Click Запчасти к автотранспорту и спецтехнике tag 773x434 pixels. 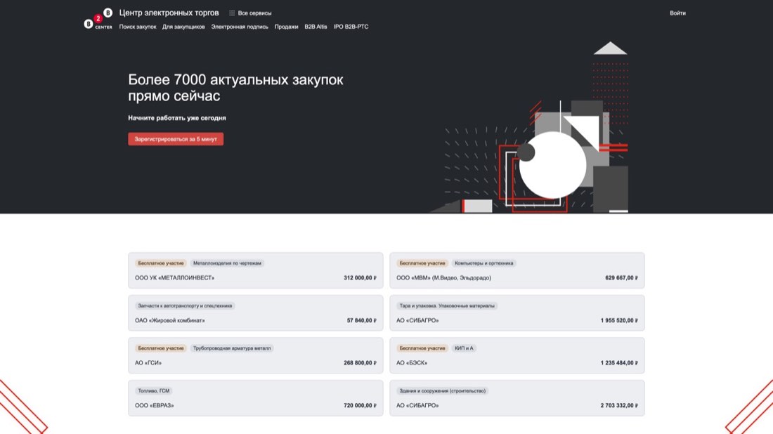click(x=185, y=306)
